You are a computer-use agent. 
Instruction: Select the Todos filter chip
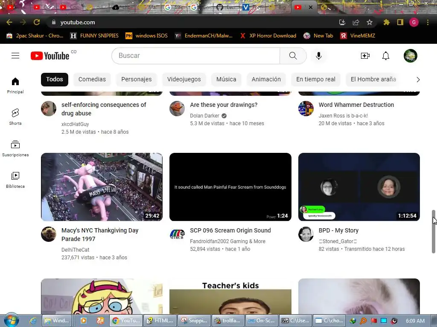[54, 79]
